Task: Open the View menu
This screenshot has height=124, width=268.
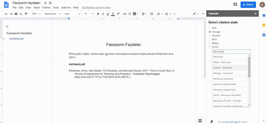Action: pos(28,7)
